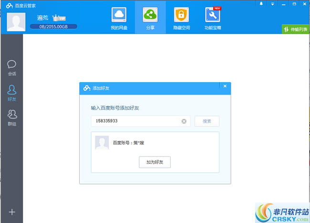Click the cloud logo in 添加好友 dialog title
Viewport: 310px width, 223px height.
(x=87, y=88)
